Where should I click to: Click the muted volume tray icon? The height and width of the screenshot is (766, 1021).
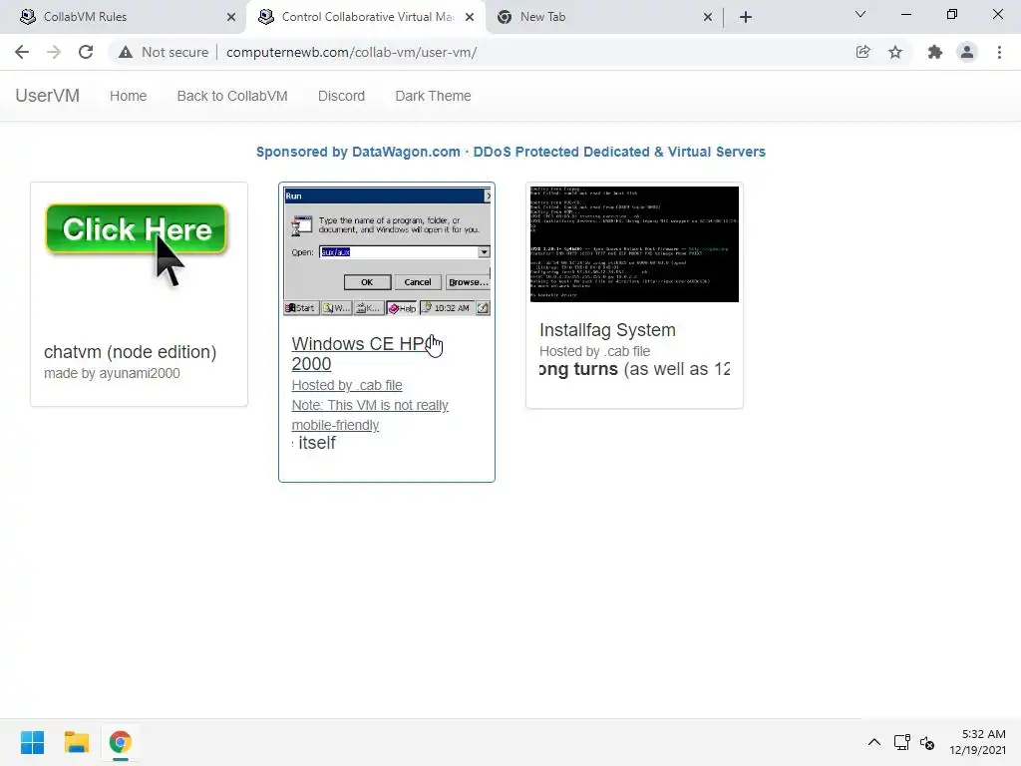(x=927, y=742)
